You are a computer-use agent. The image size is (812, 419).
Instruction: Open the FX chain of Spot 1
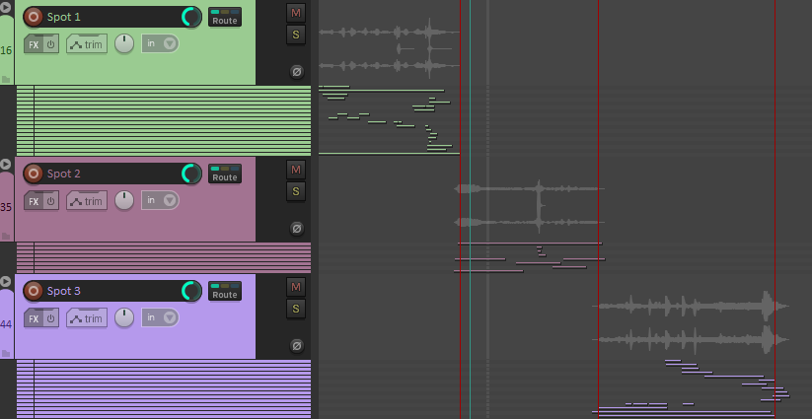pyautogui.click(x=34, y=44)
